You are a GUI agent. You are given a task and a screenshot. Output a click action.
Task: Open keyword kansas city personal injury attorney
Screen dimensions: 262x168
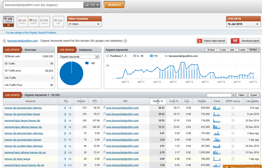pos(23,108)
